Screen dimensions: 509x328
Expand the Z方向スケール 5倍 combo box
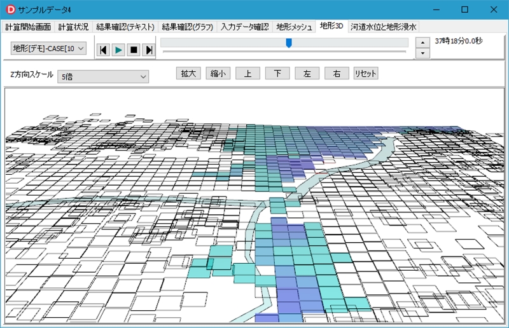(x=102, y=77)
